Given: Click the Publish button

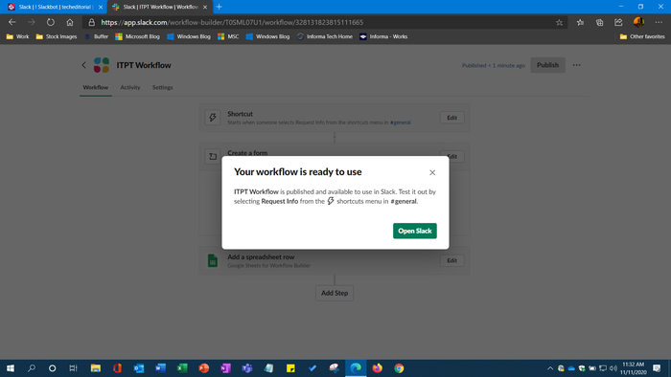Looking at the screenshot, I should (x=547, y=65).
